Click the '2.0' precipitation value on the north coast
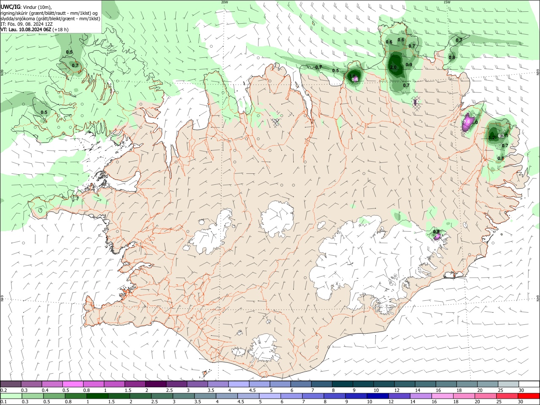The image size is (540, 405). tap(393, 67)
